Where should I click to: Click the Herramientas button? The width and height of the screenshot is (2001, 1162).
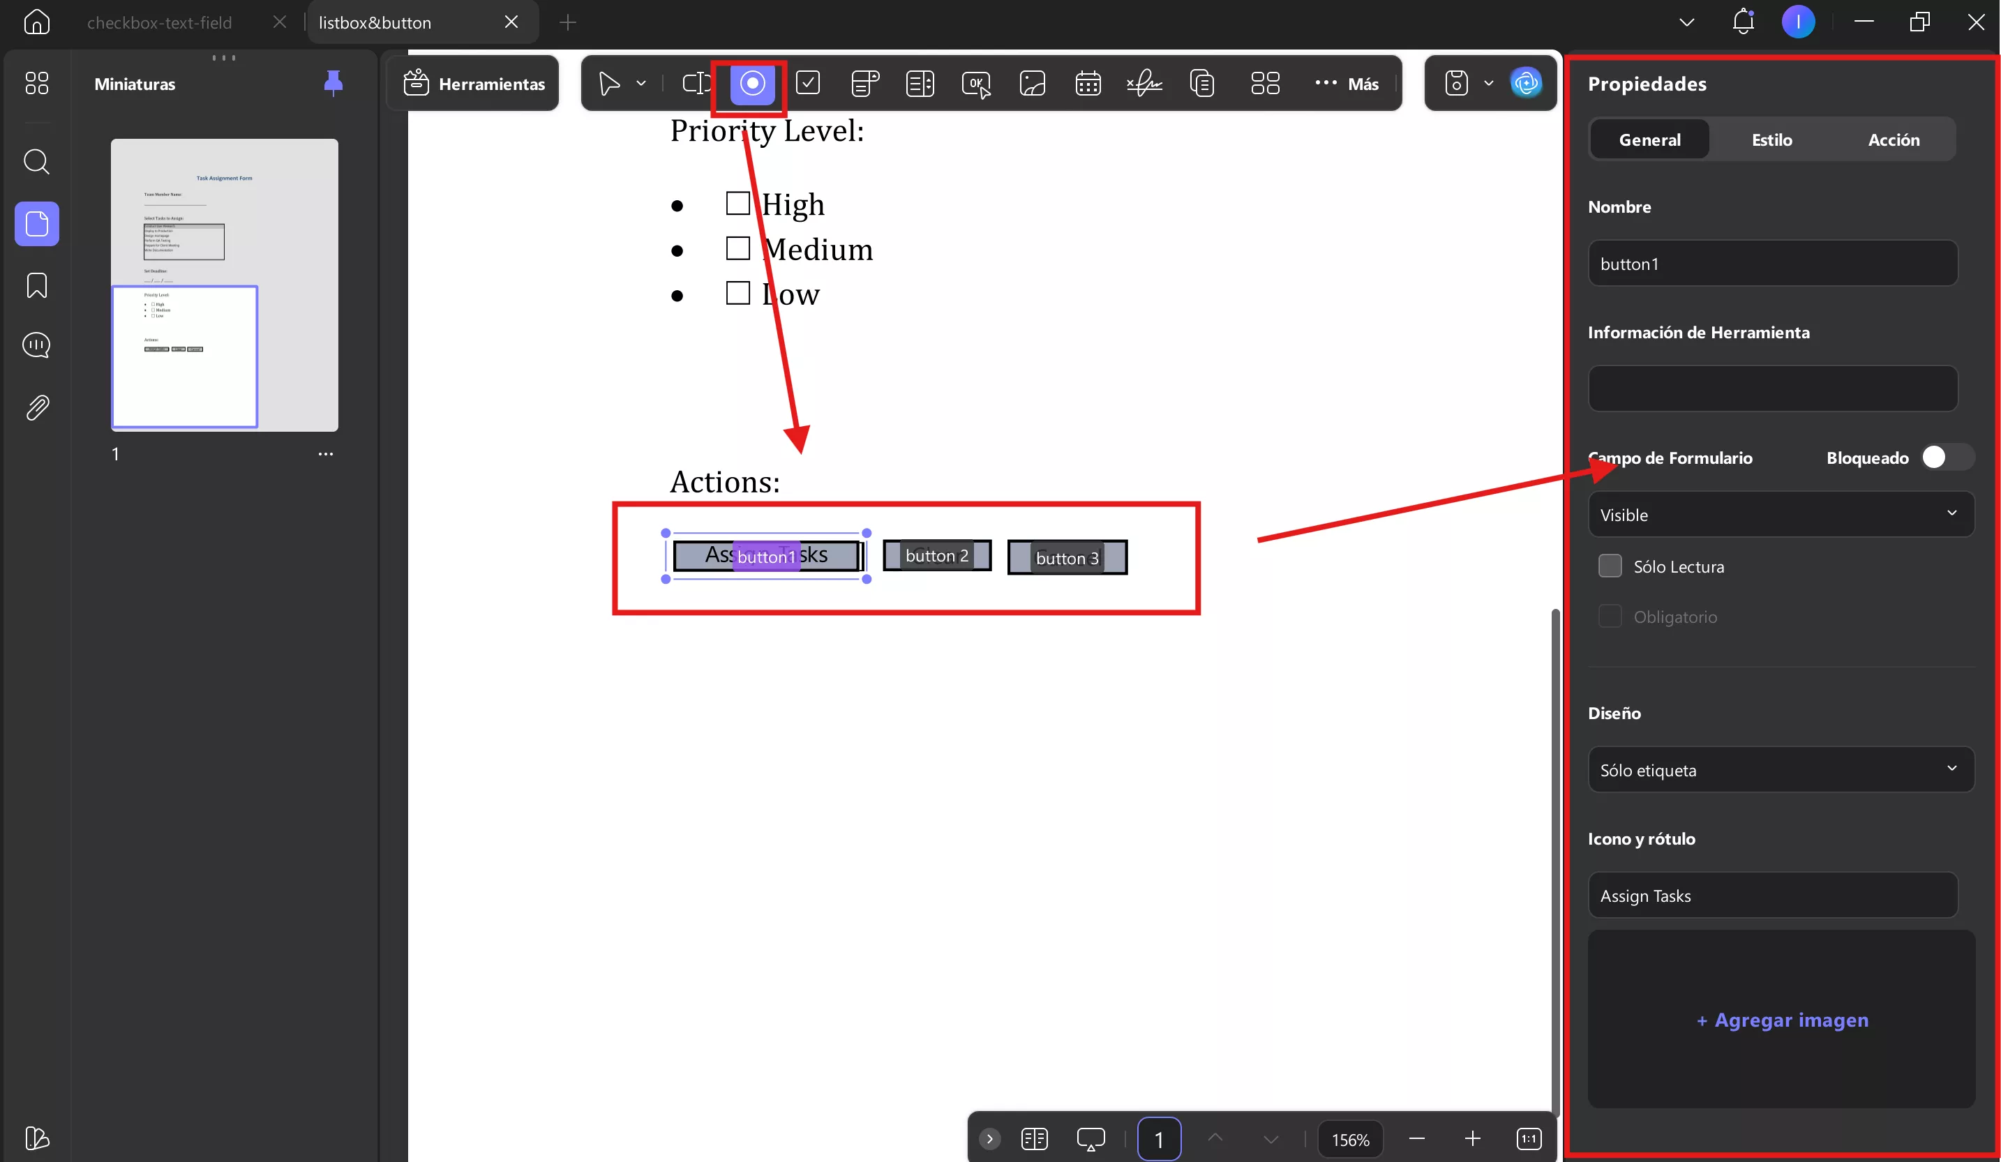click(473, 83)
